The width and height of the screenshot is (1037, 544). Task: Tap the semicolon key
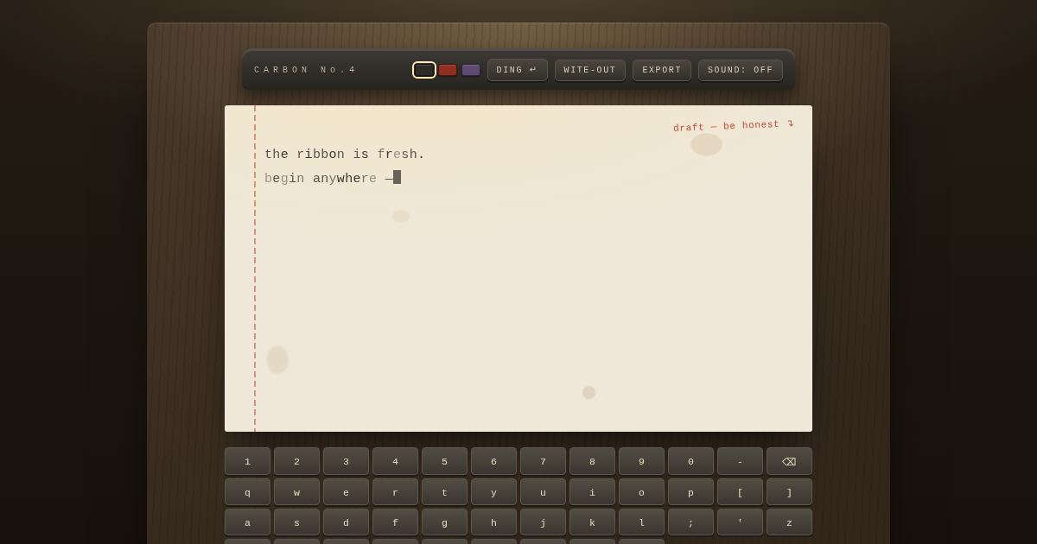coord(690,522)
